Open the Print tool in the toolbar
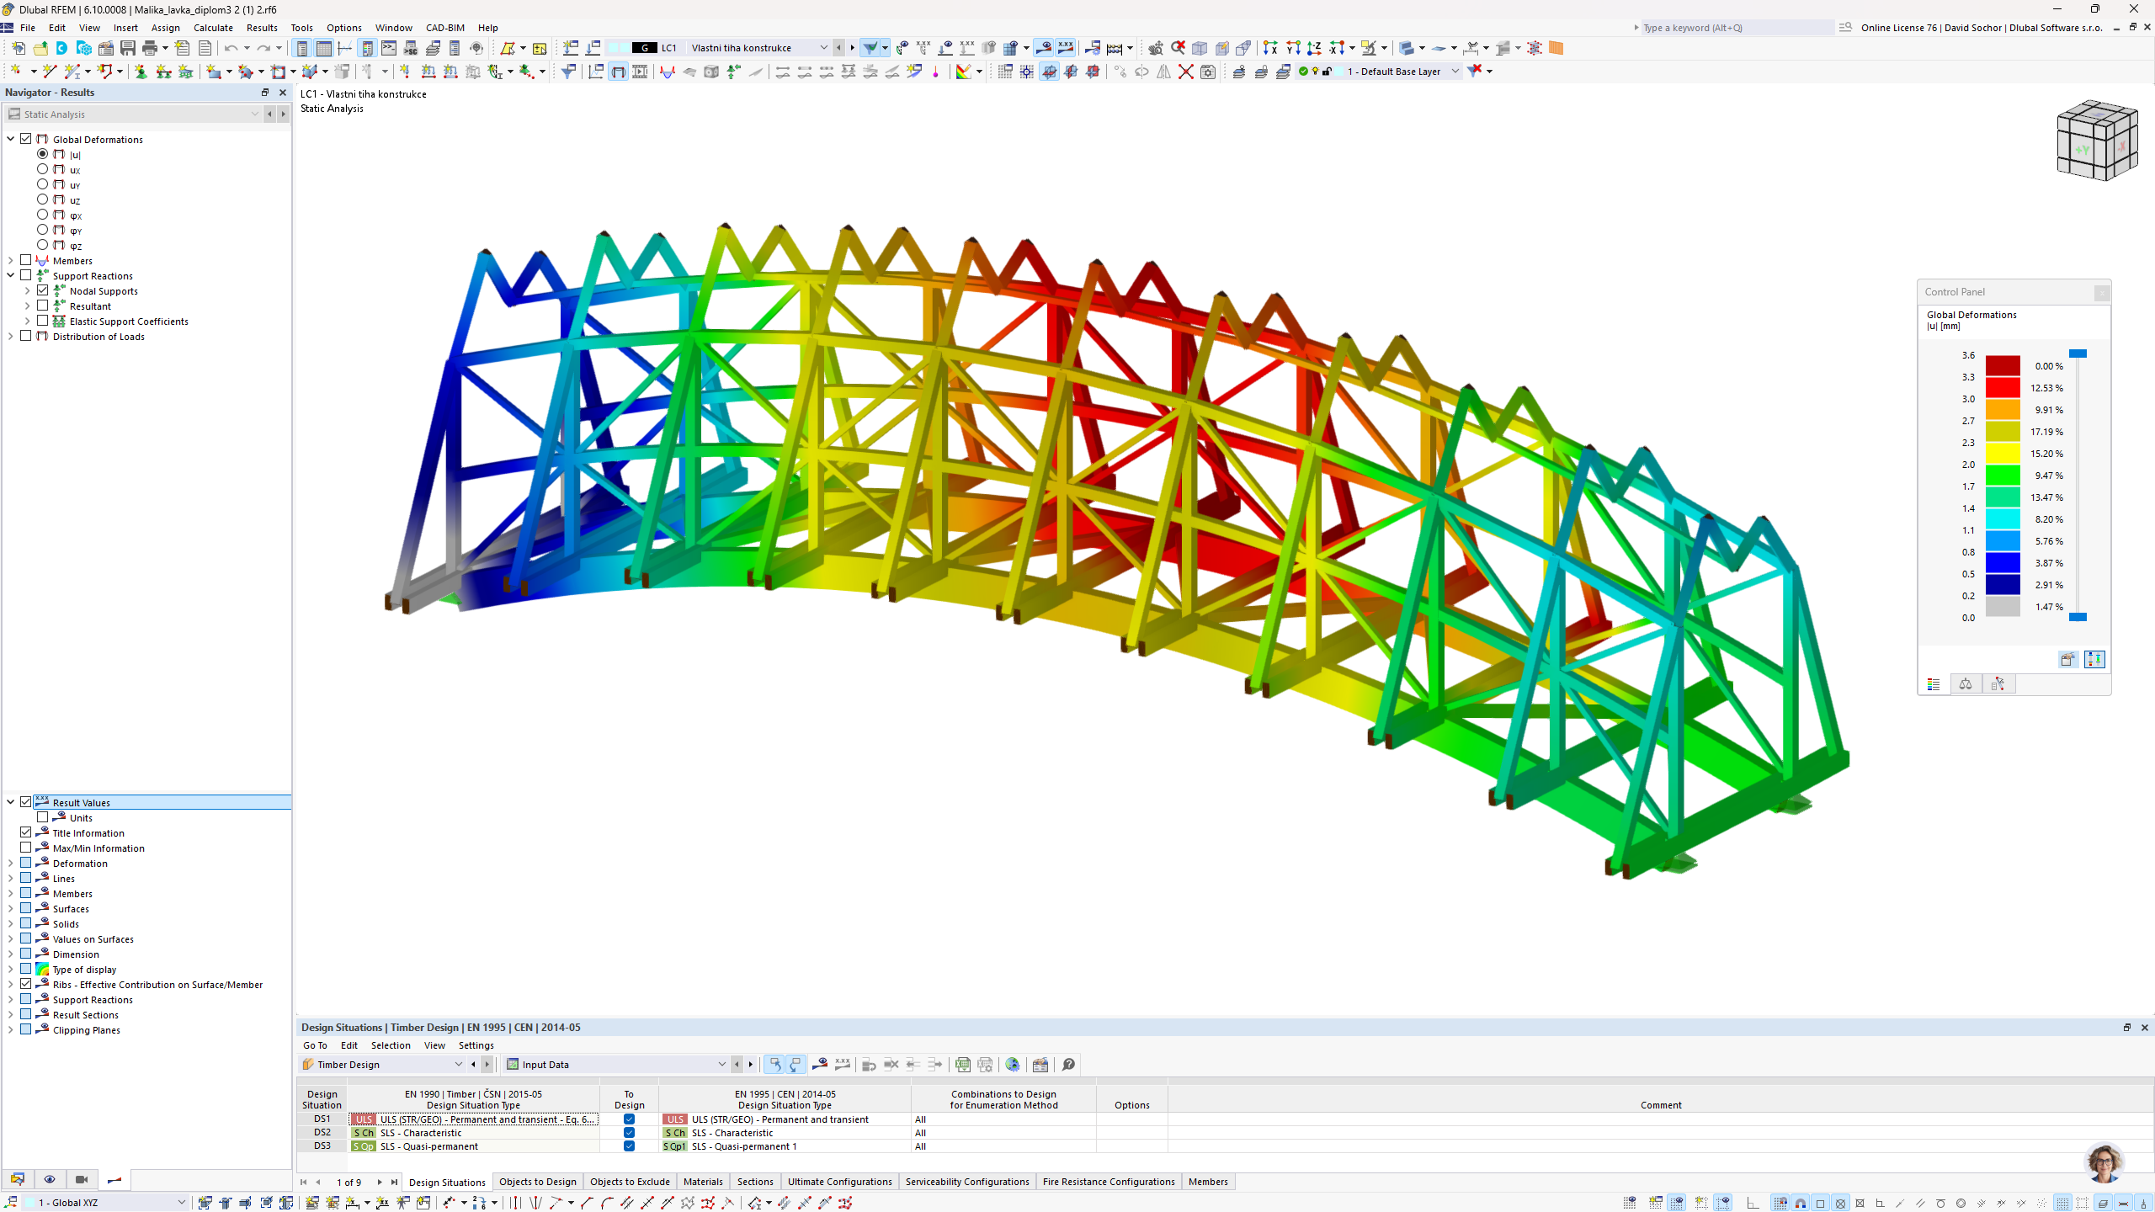Viewport: 2155px width, 1212px height. tap(151, 48)
